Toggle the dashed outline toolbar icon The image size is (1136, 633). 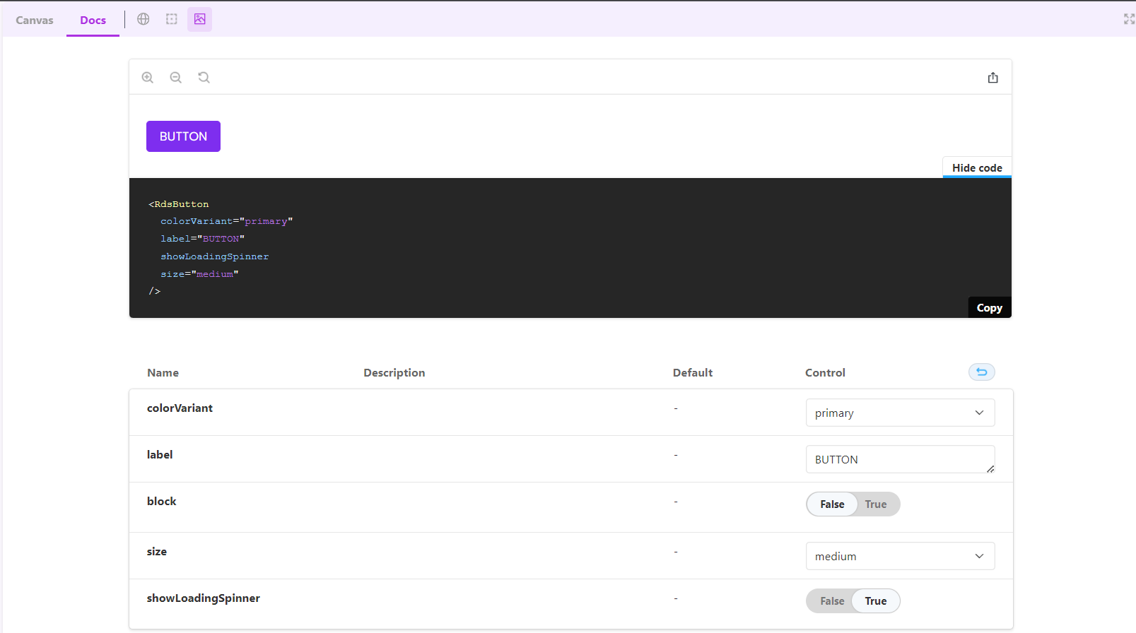[172, 19]
